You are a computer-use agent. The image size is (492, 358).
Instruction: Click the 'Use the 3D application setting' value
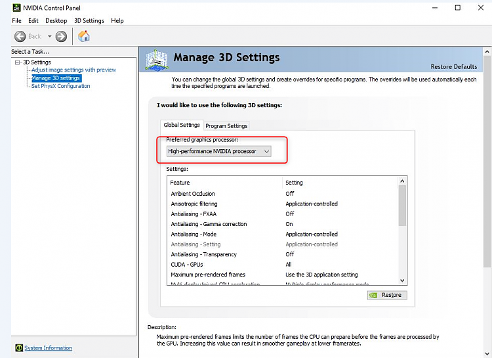[x=321, y=275]
